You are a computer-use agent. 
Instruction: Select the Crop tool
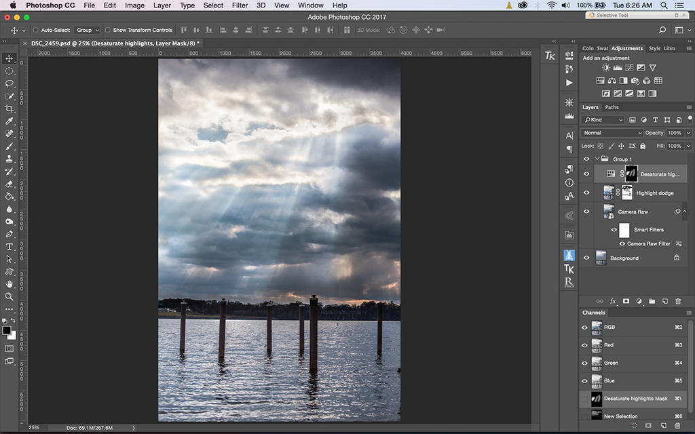pos(10,108)
